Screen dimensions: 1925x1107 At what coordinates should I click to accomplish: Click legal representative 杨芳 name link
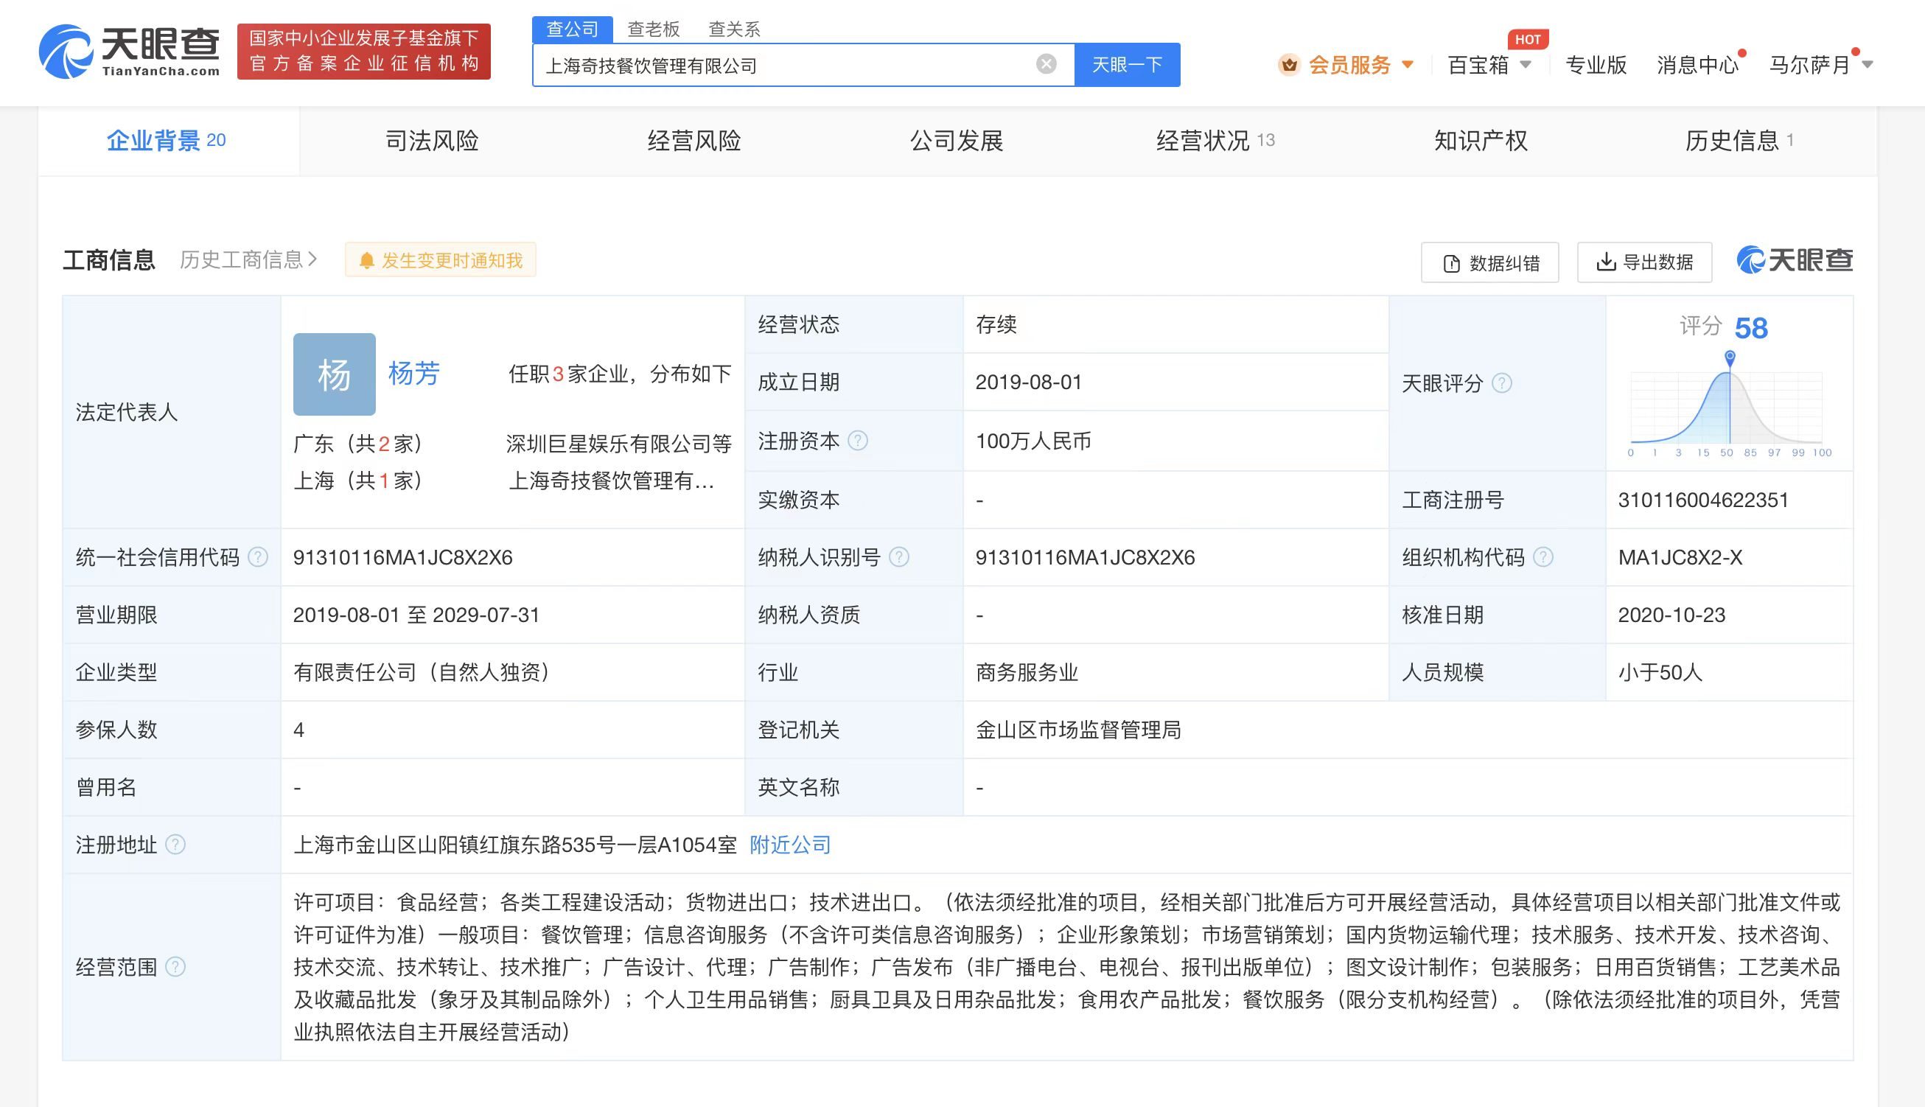414,374
